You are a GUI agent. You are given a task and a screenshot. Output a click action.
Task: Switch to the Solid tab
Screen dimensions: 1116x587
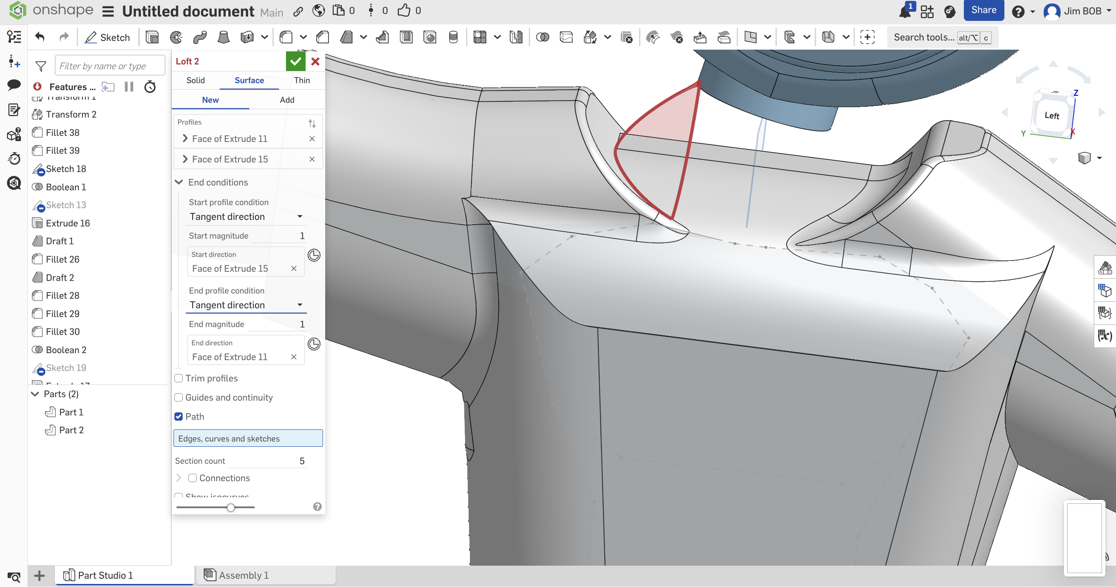(195, 81)
